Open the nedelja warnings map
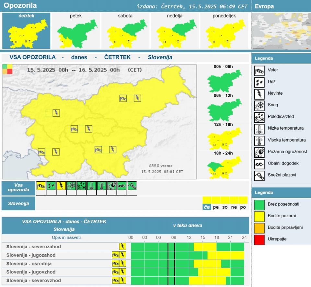311x287 pixels. (175, 31)
